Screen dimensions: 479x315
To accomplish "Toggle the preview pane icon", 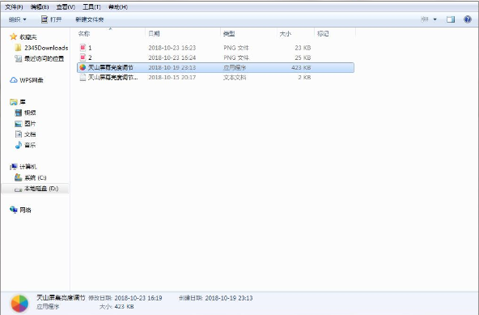I will pyautogui.click(x=451, y=19).
